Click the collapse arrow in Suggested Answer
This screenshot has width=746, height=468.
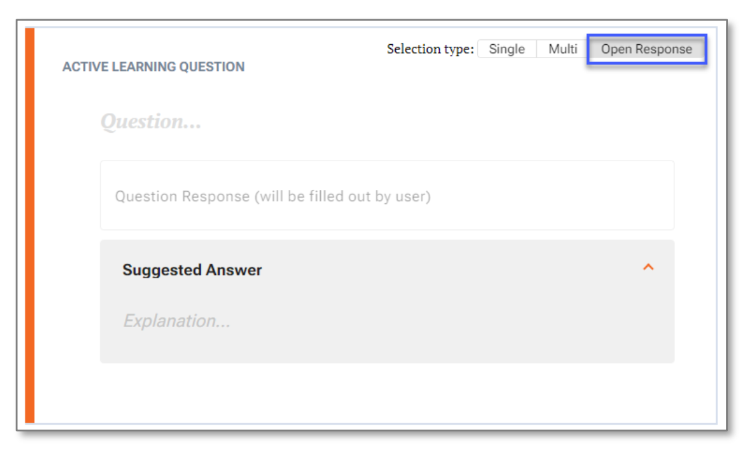tap(647, 266)
